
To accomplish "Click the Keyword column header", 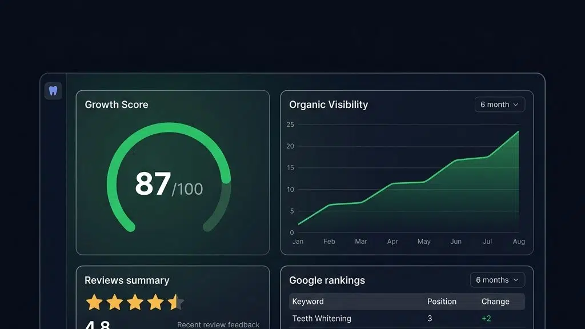I will click(308, 302).
